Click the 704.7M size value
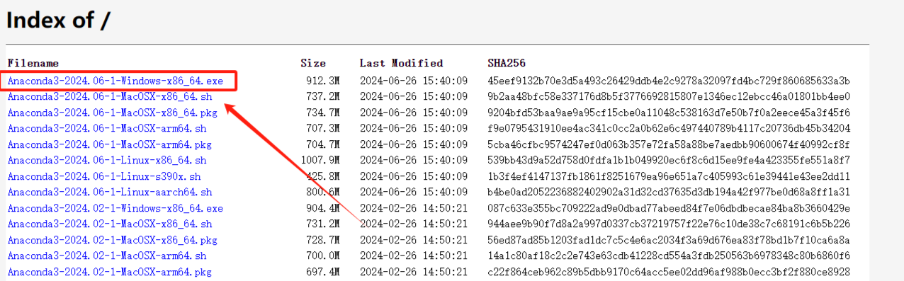The height and width of the screenshot is (281, 904). (323, 144)
